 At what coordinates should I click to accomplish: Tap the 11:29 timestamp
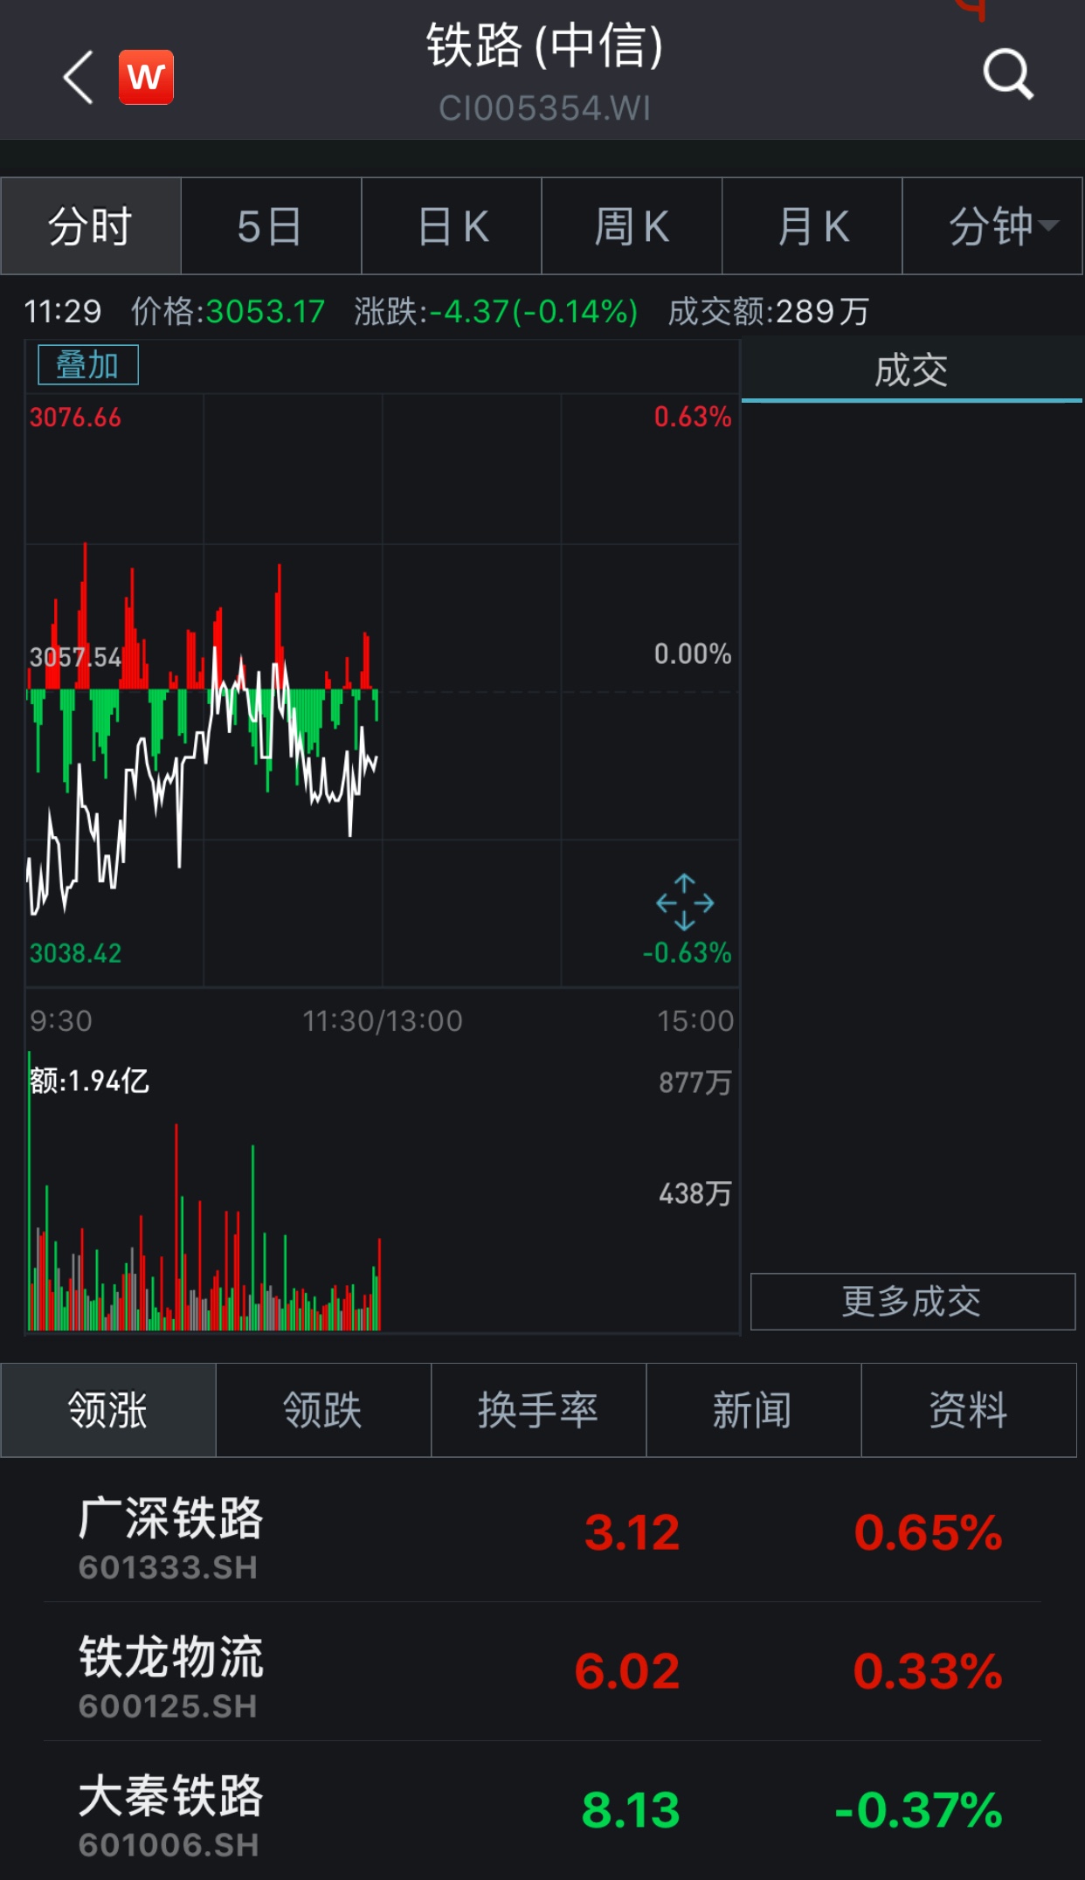tap(62, 311)
